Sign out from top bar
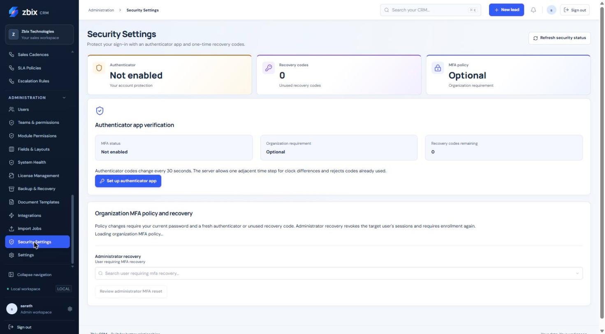The height and width of the screenshot is (334, 605). 575,10
